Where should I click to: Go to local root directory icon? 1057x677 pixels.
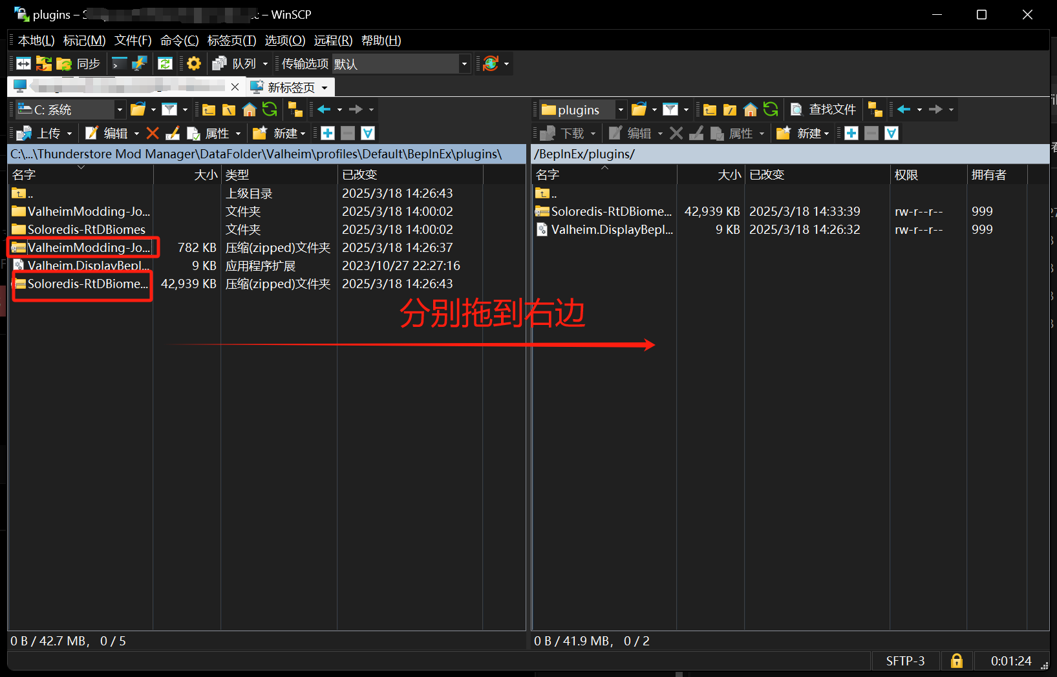pyautogui.click(x=229, y=110)
